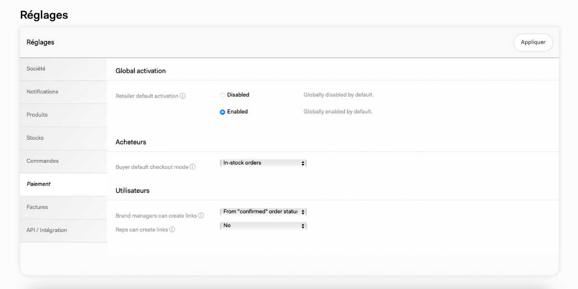Open the Société settings tab

63,69
